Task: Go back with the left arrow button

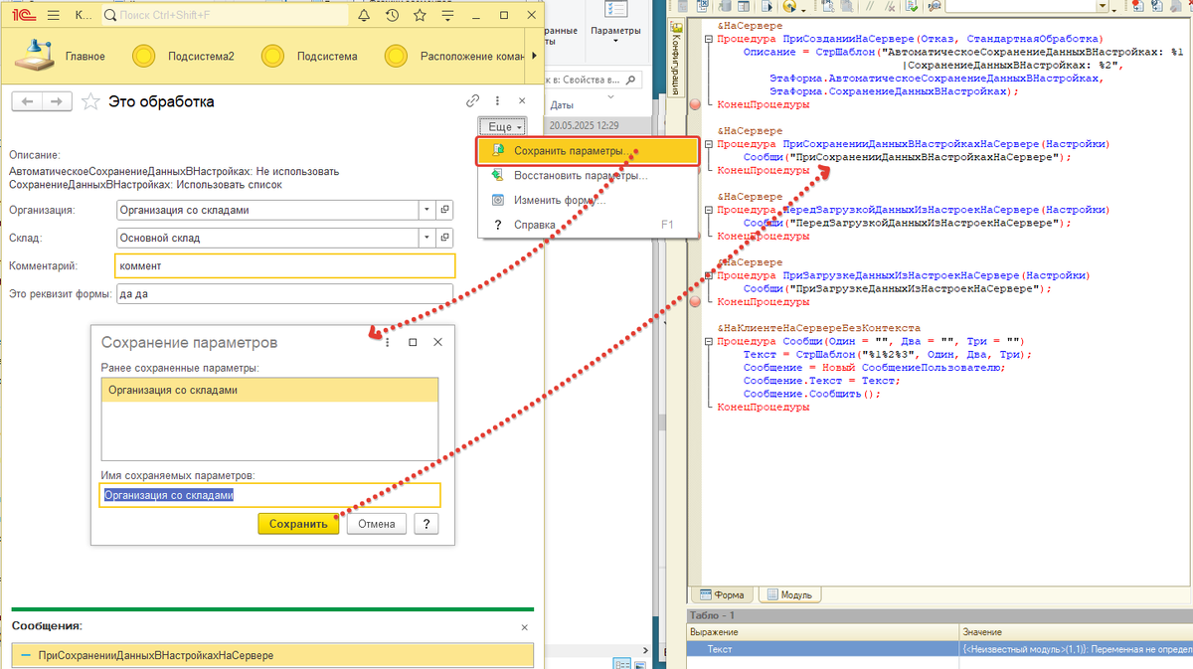Action: click(x=29, y=101)
